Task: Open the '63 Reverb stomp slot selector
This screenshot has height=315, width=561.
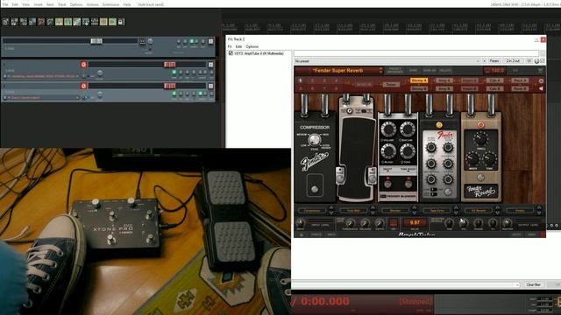Action: pyautogui.click(x=479, y=211)
